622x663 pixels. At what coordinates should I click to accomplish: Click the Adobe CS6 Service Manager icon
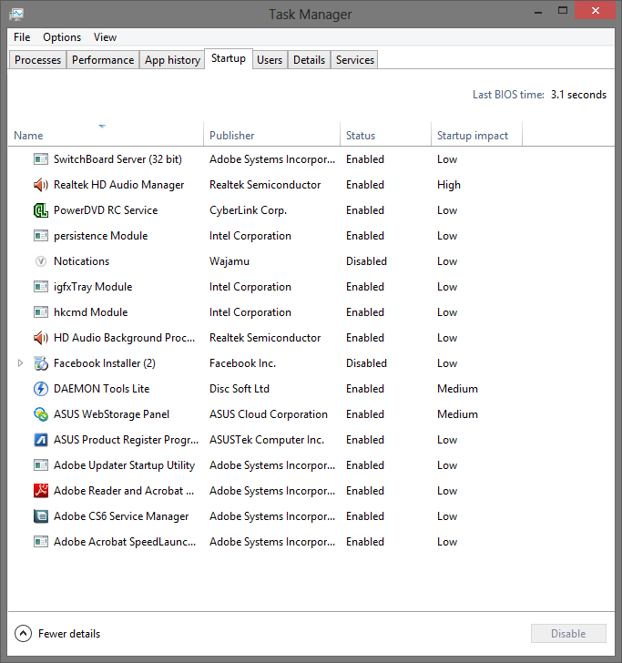coord(41,516)
